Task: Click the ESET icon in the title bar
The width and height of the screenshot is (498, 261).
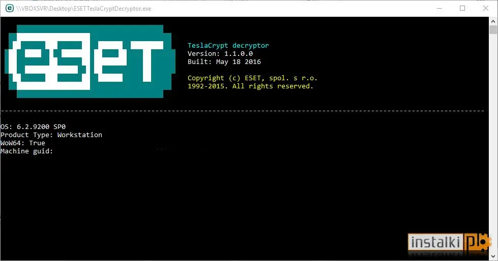Action: pyautogui.click(x=10, y=8)
